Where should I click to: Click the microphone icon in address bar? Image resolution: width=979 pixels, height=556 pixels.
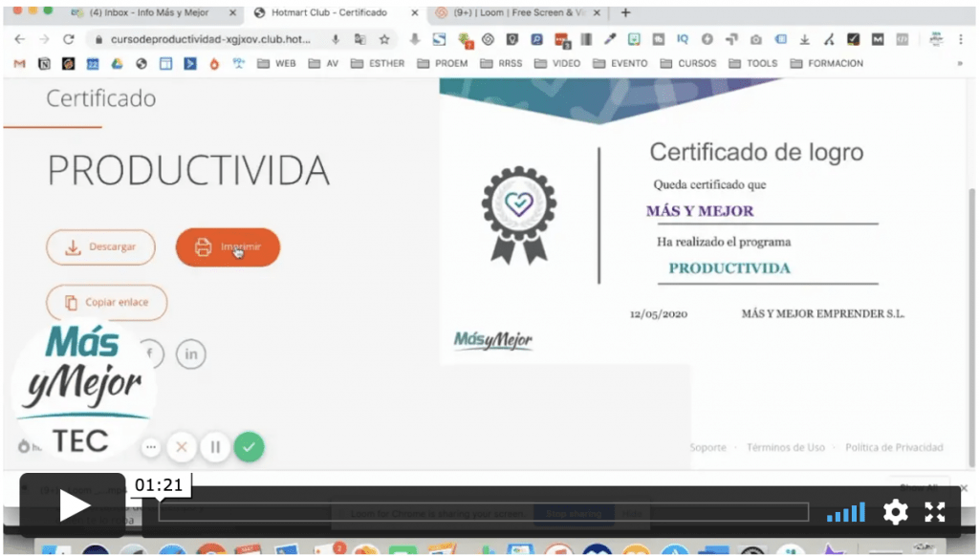click(336, 39)
